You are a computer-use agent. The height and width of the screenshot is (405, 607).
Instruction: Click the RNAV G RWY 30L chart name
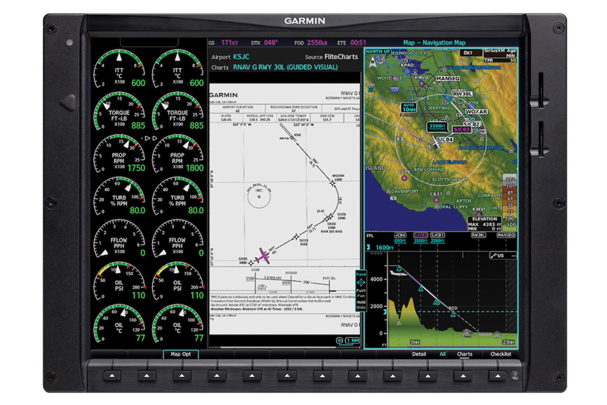tap(286, 67)
